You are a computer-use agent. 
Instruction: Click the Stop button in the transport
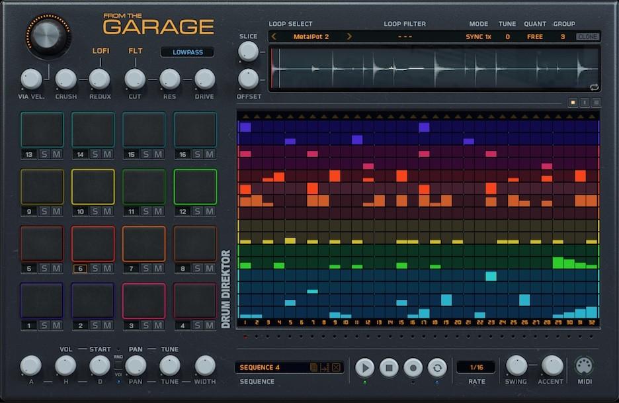(x=389, y=368)
